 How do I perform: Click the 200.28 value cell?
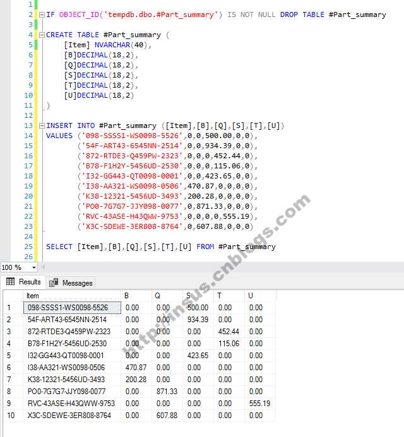pyautogui.click(x=136, y=380)
